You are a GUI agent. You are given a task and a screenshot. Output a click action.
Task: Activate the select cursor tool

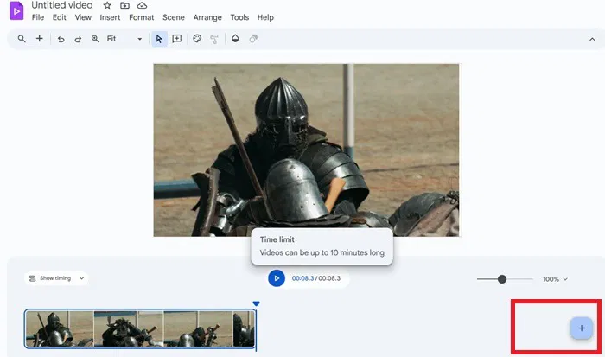pyautogui.click(x=158, y=39)
